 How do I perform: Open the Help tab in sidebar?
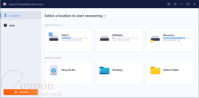(x=21, y=25)
